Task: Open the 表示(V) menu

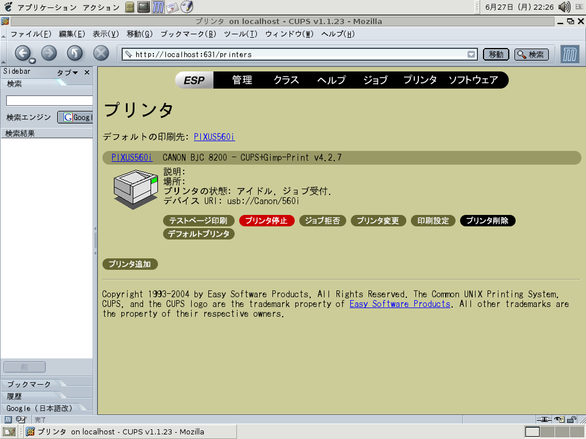Action: [106, 34]
